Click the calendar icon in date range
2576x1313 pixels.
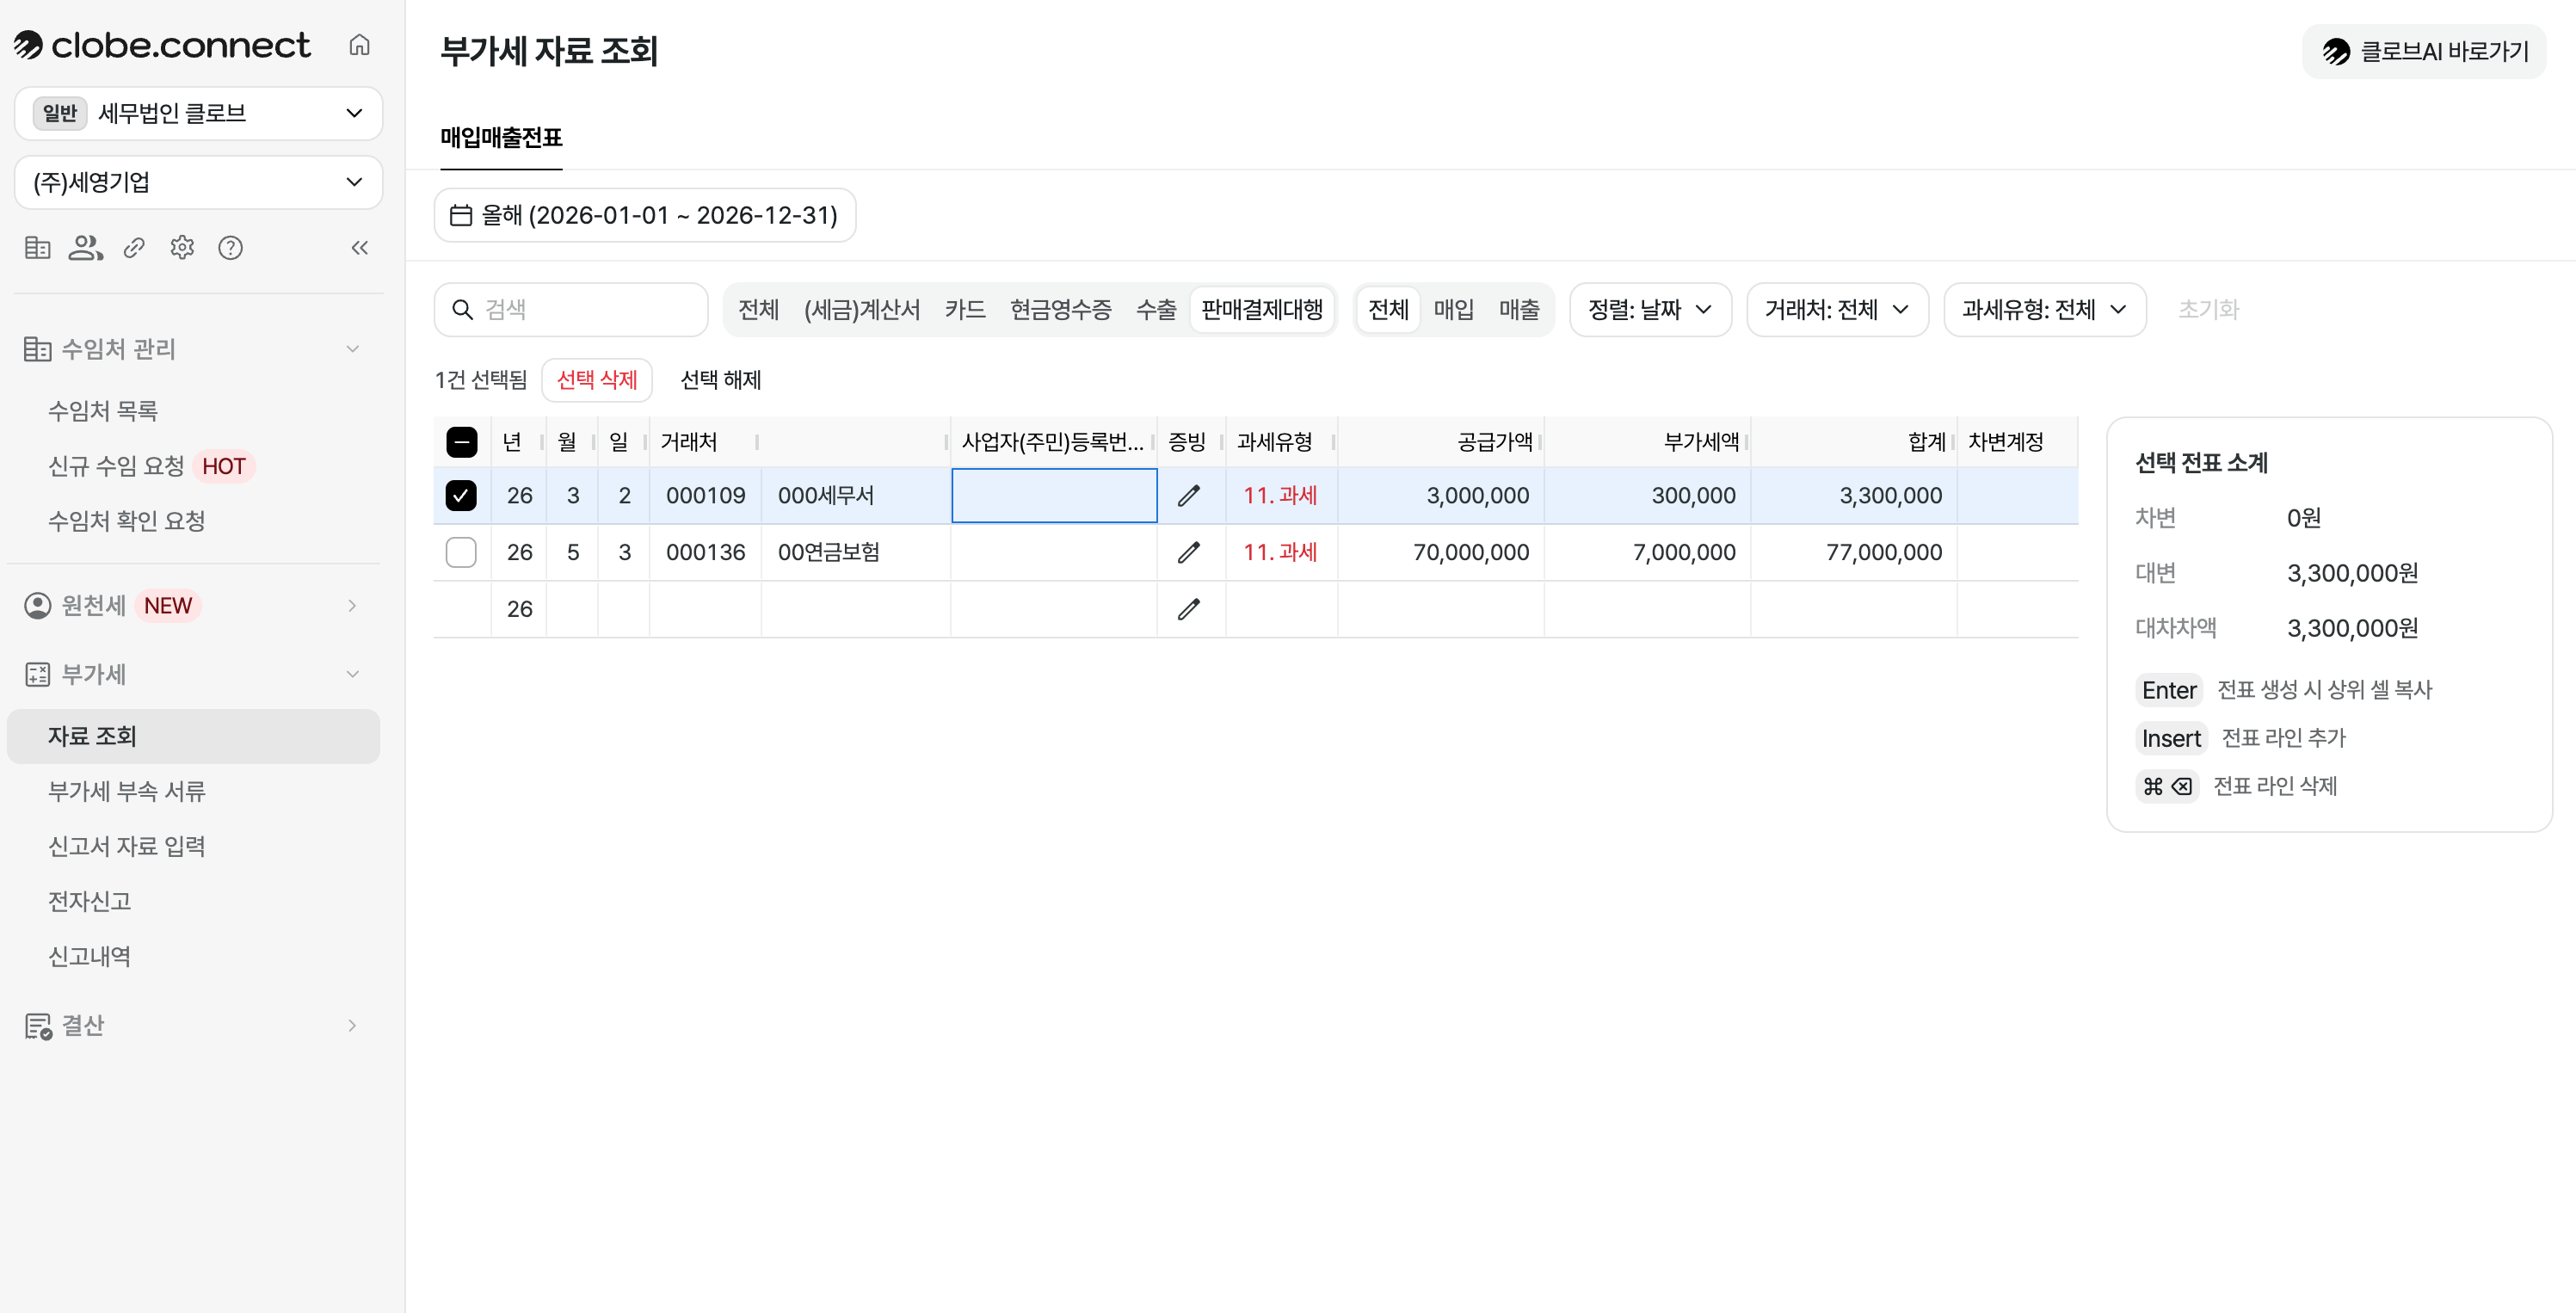coord(461,215)
